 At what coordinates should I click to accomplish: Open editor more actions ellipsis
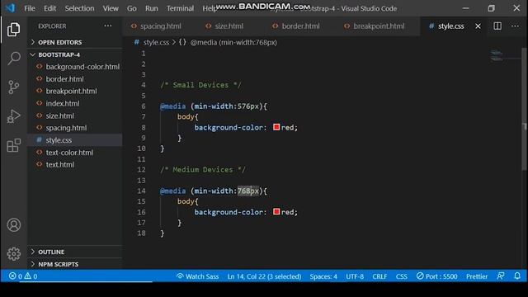point(515,26)
